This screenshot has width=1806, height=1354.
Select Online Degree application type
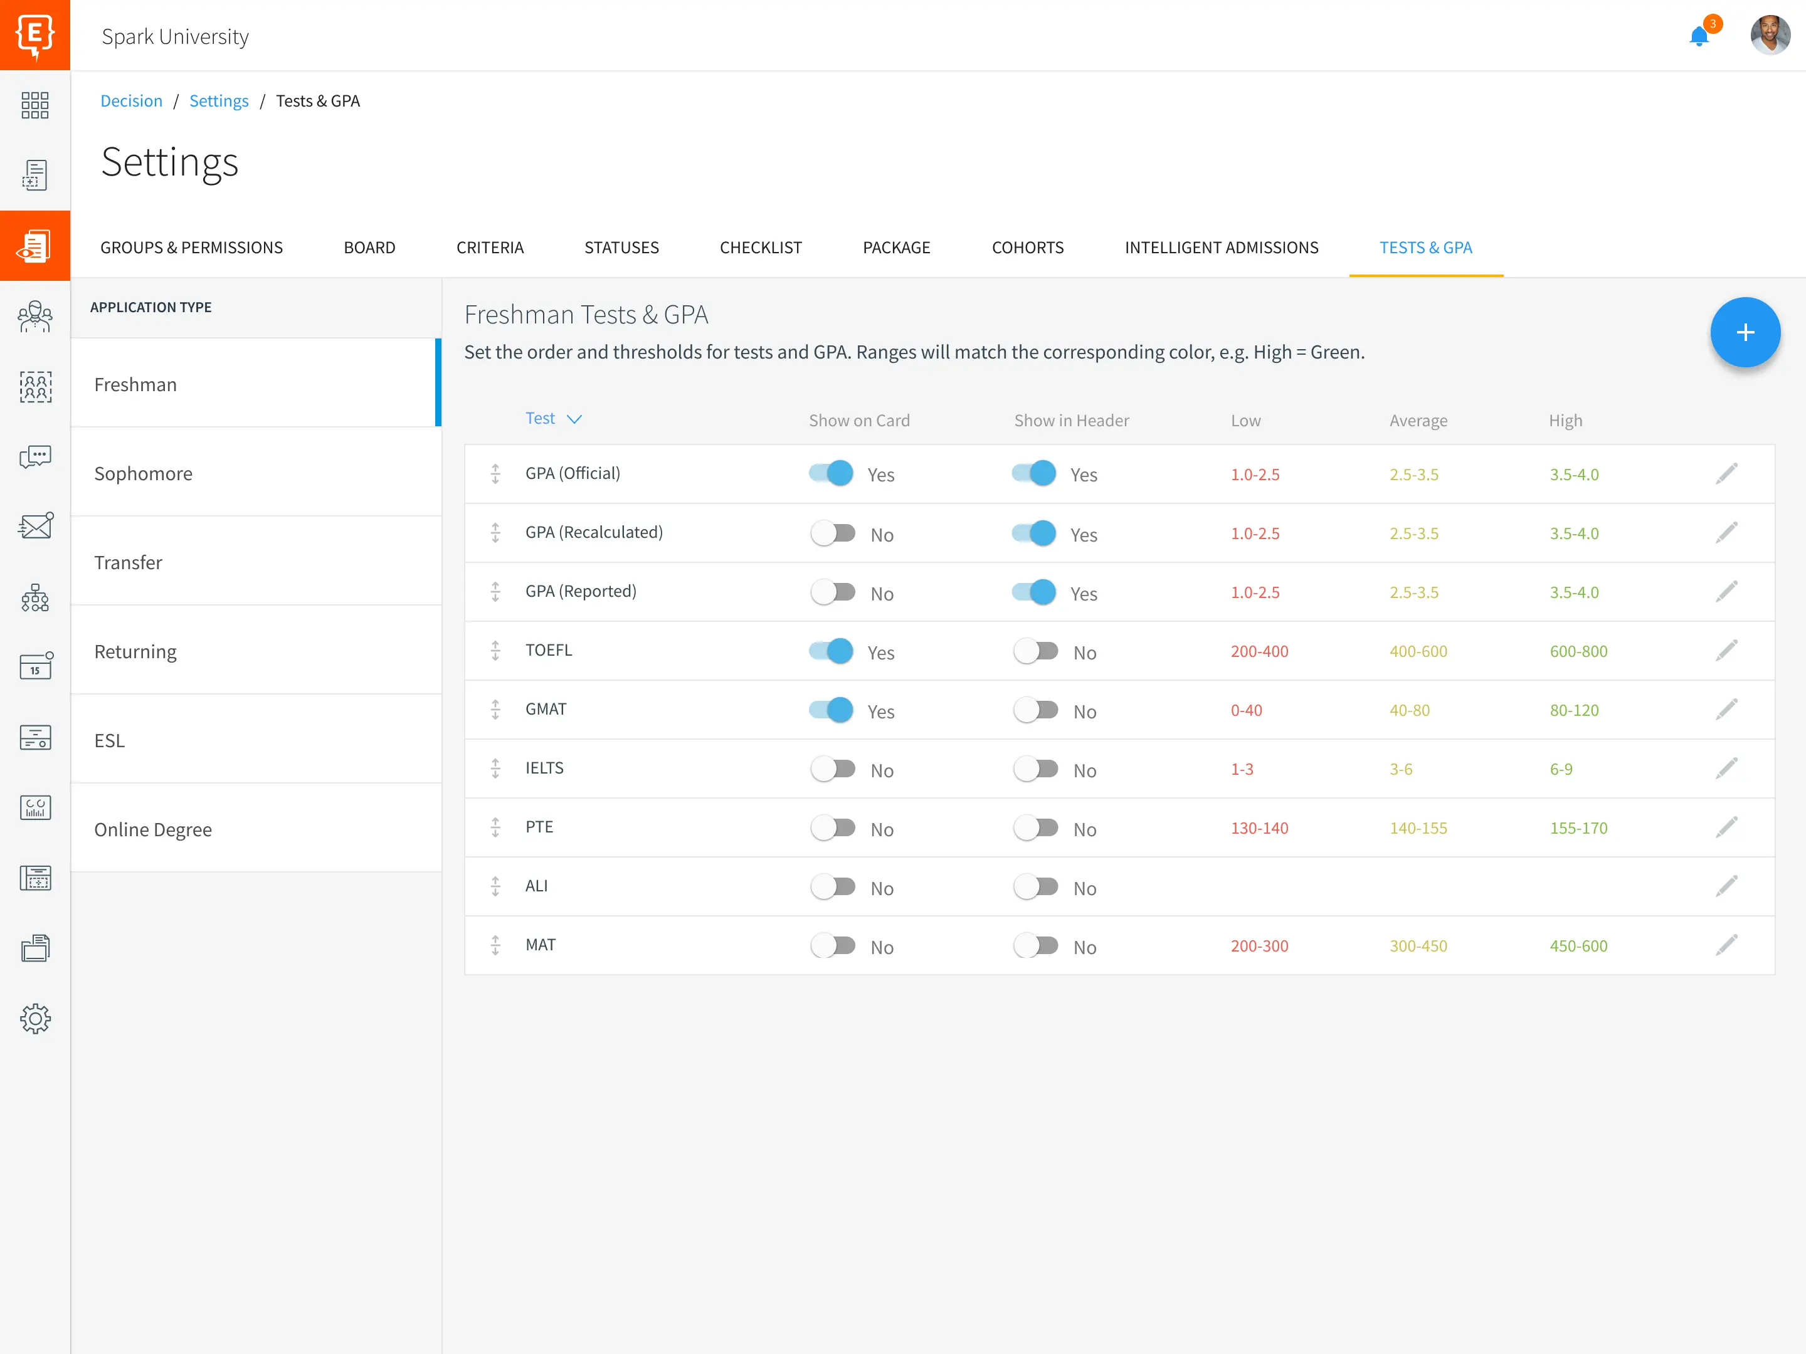(x=256, y=829)
